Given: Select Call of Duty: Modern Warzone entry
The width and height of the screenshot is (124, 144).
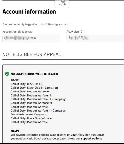Looking at the screenshot, I should pos(30,91).
